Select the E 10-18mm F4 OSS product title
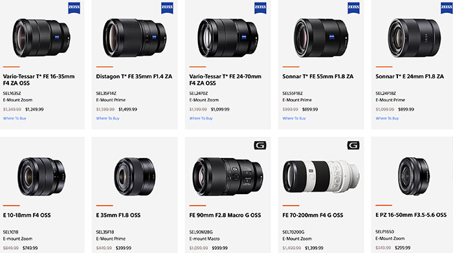The height and width of the screenshot is (253, 453). coord(27,215)
